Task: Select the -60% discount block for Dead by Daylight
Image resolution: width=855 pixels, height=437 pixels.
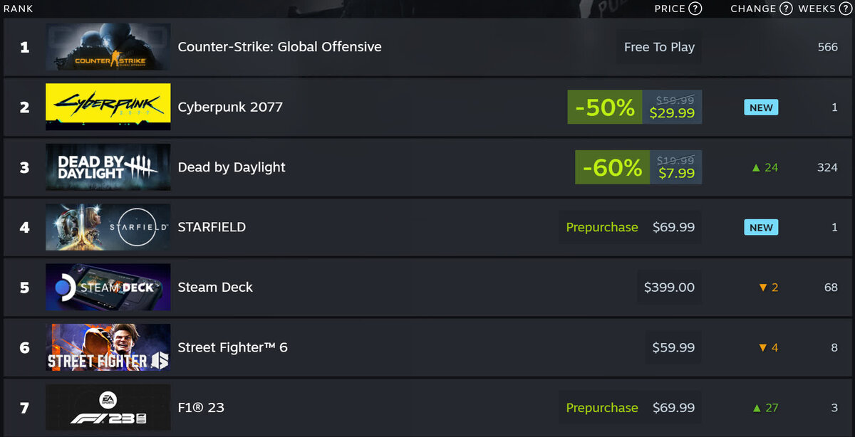Action: (612, 167)
